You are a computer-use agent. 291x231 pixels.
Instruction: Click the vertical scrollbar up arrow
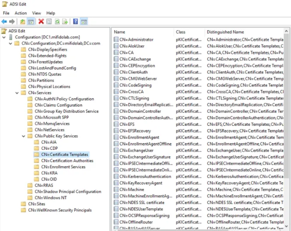pyautogui.click(x=286, y=31)
